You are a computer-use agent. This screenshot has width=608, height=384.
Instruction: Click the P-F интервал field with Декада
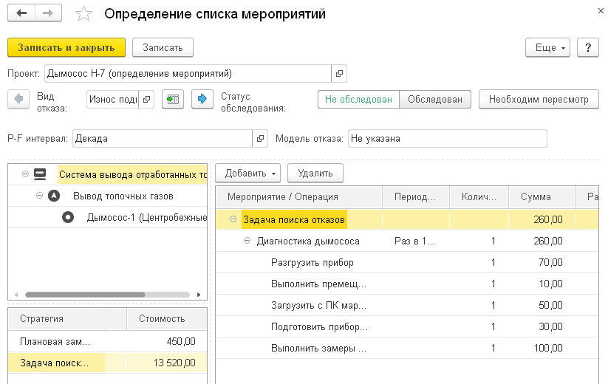163,138
